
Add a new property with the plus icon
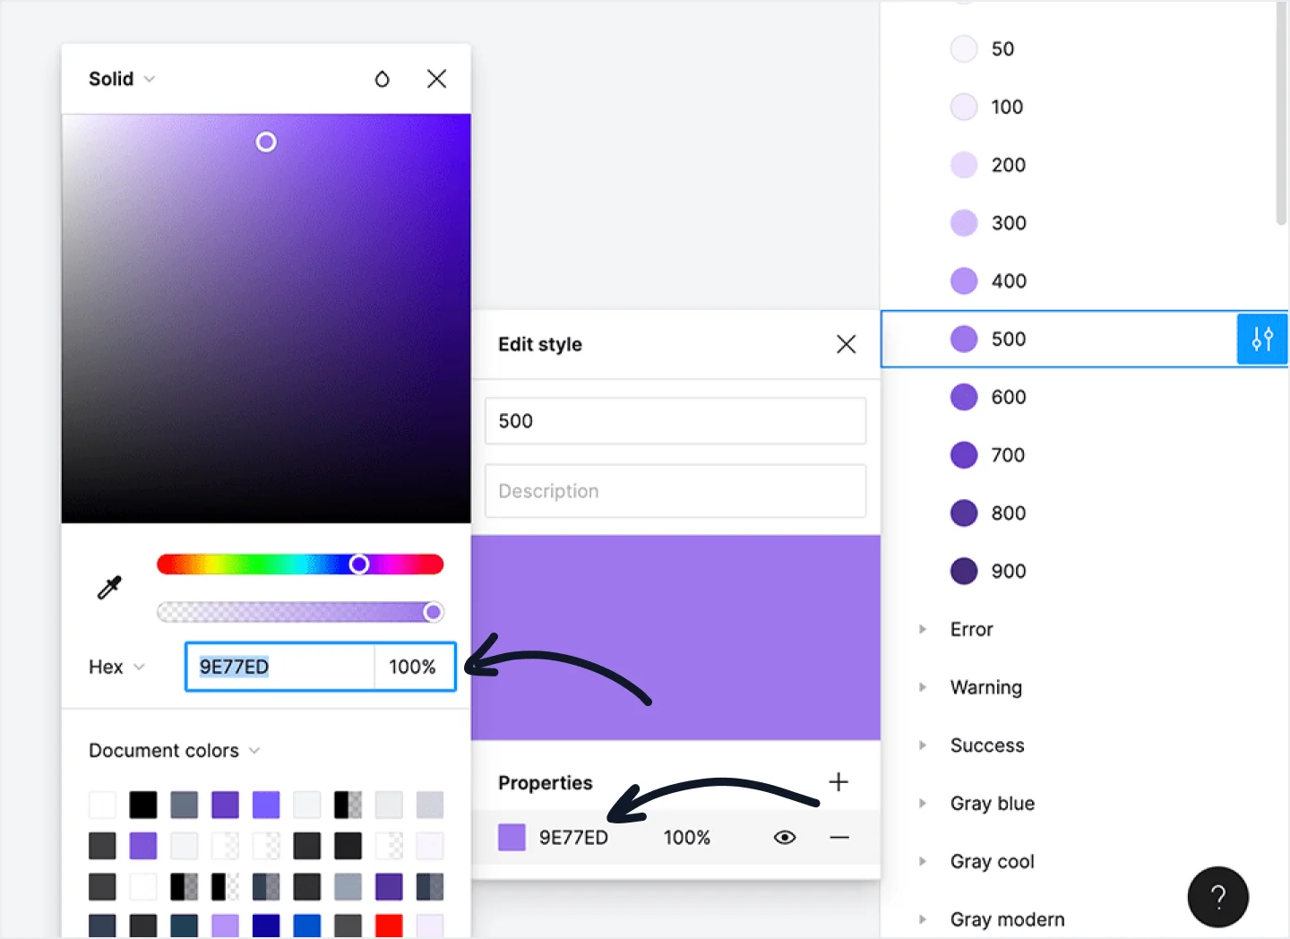[838, 781]
